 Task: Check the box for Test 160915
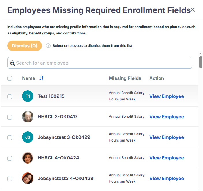click(10, 97)
